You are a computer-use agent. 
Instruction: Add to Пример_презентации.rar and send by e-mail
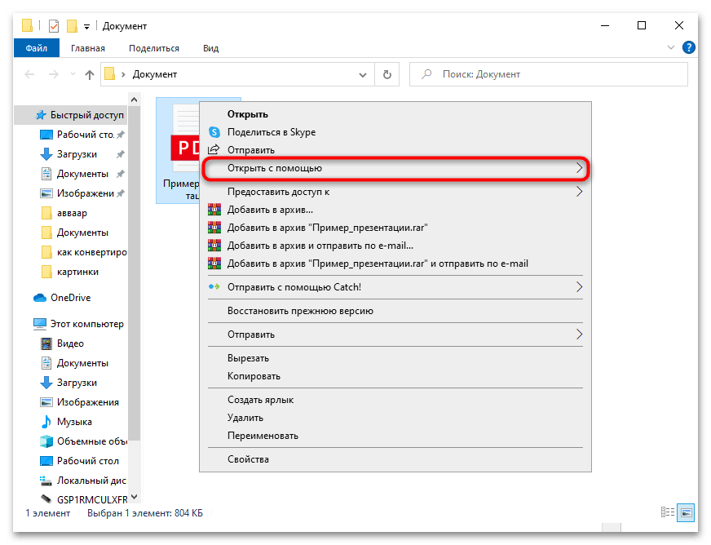tap(395, 264)
